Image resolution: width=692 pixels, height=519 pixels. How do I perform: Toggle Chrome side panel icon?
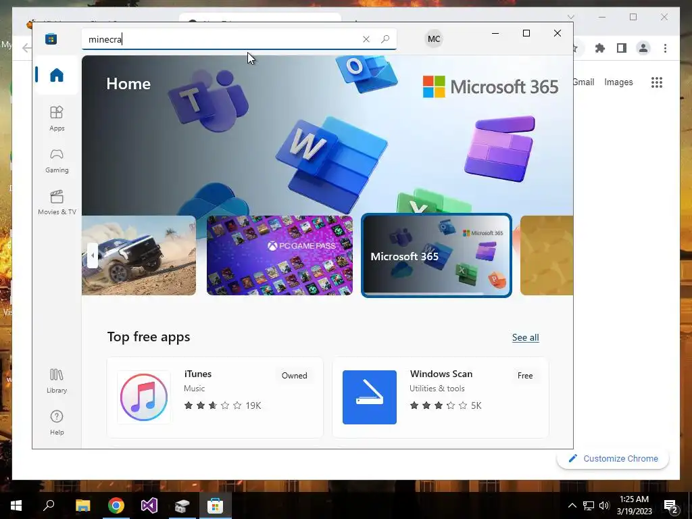click(622, 48)
